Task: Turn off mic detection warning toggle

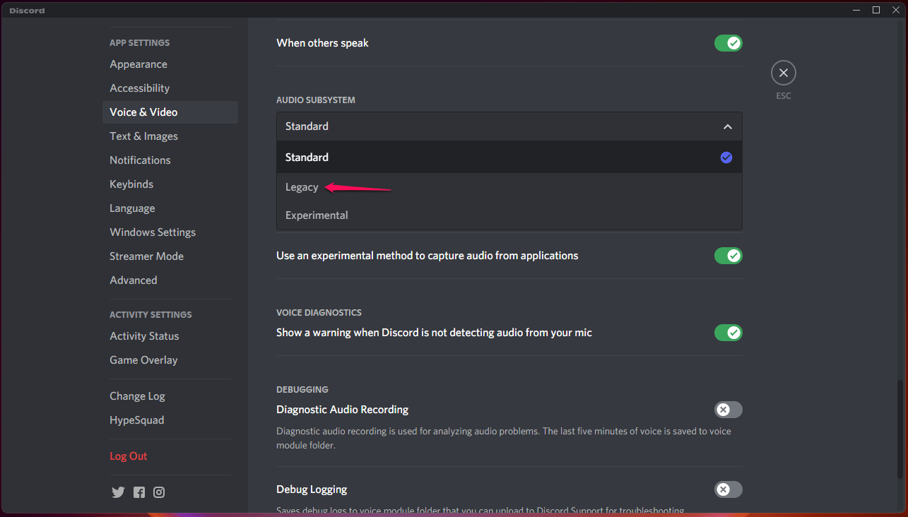Action: [x=728, y=333]
